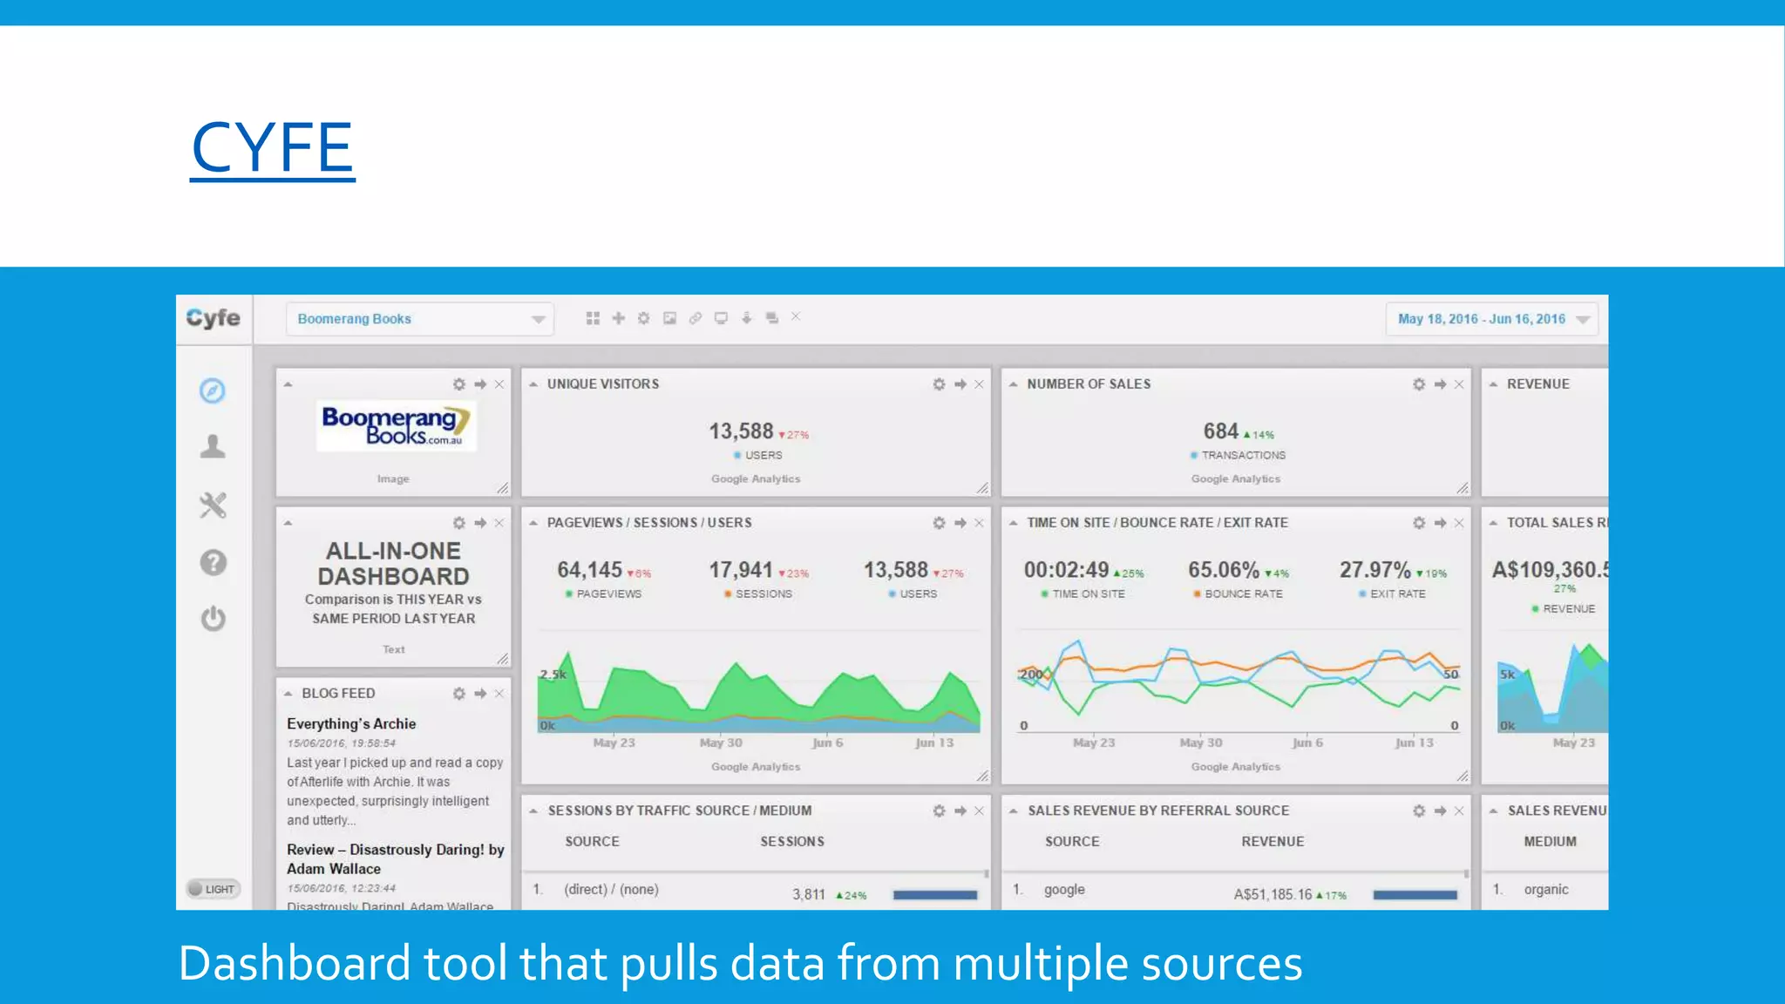Screen dimensions: 1785x1004
Task: Collapse the All-In-One Dashboard text widget
Action: pyautogui.click(x=288, y=523)
